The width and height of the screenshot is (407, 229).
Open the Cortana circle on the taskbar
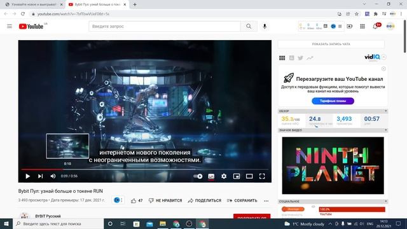pos(110,223)
